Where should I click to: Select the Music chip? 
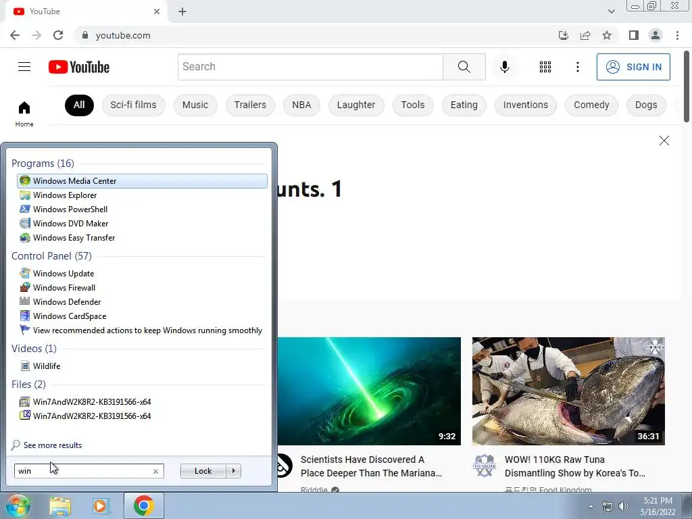click(195, 105)
